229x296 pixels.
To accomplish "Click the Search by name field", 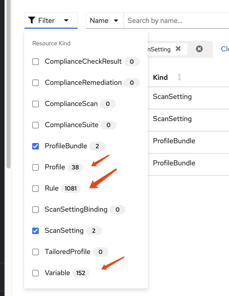I will pos(176,21).
